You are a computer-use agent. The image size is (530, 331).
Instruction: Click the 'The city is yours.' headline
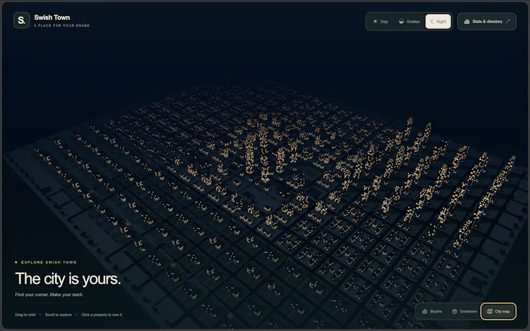coord(68,279)
